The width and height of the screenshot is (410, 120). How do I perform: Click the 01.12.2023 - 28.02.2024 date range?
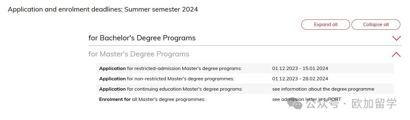pos(300,79)
